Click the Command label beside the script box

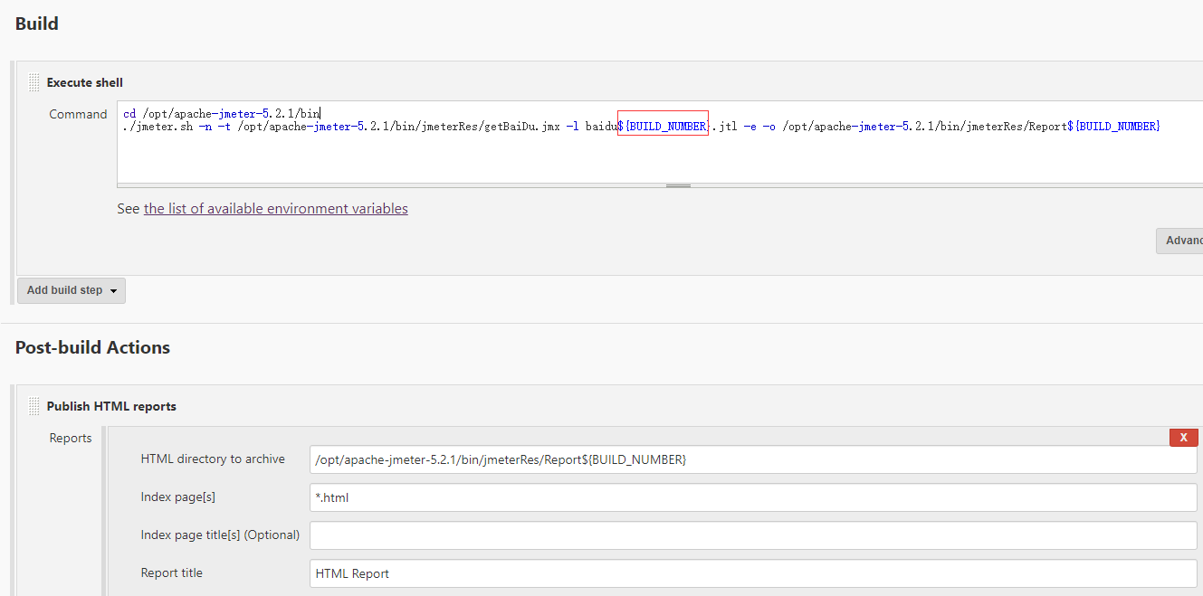tap(79, 113)
